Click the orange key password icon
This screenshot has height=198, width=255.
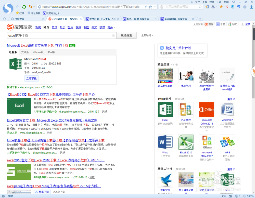coord(221,7)
